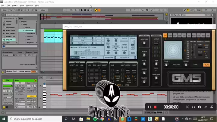Collapse the Fruity folder
The height and width of the screenshot is (122, 217).
pos(22,25)
